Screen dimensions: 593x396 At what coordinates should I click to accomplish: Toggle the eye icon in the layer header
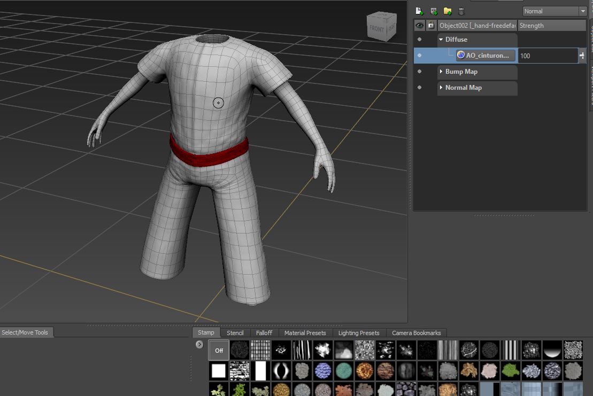pos(420,25)
